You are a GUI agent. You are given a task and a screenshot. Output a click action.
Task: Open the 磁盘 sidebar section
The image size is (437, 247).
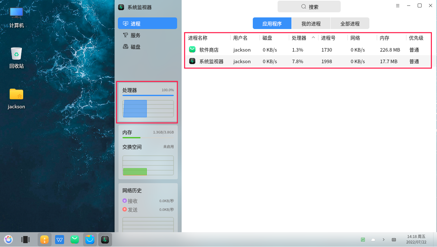147,47
